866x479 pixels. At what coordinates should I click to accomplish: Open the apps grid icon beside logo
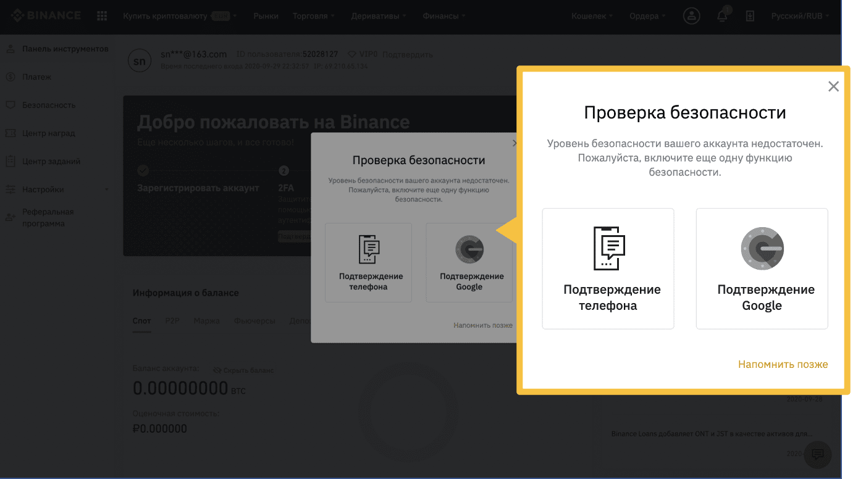[x=103, y=16]
